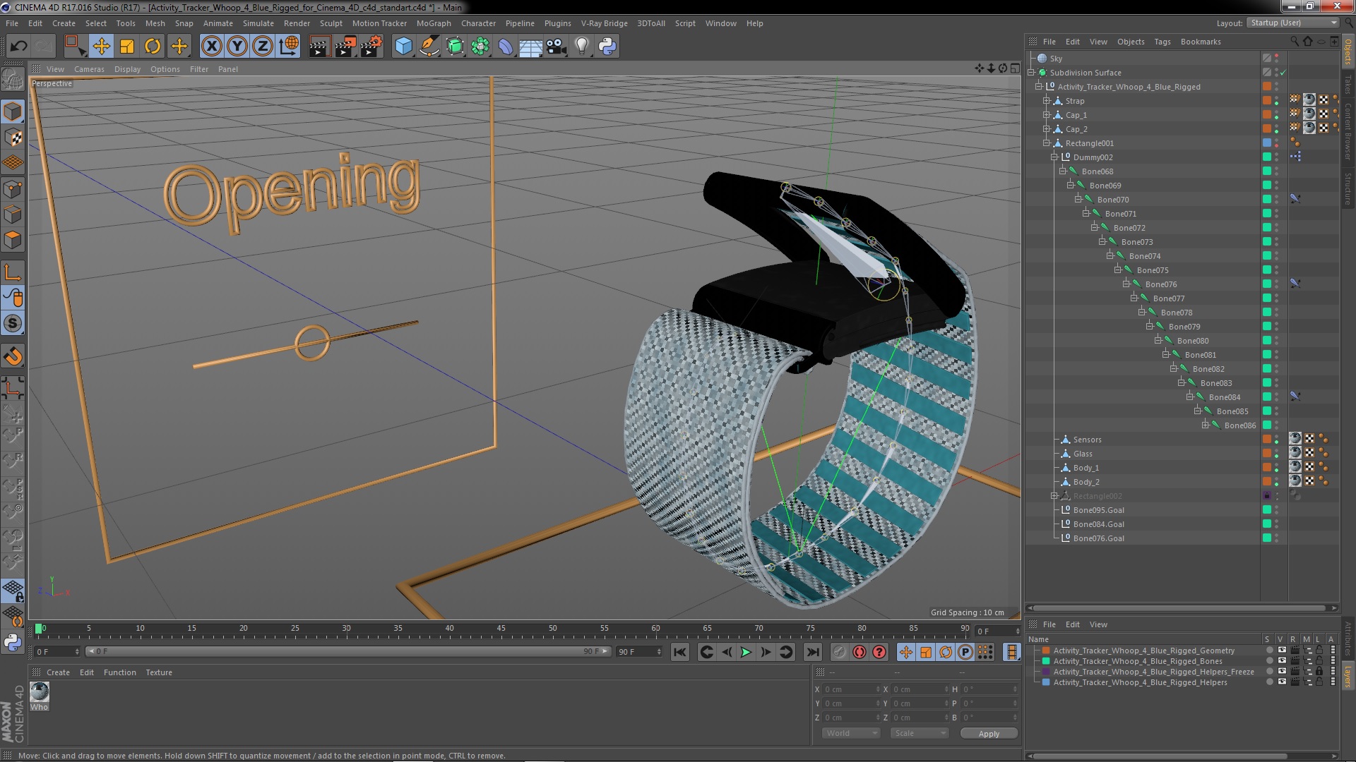Open the Character menu

pos(478,23)
